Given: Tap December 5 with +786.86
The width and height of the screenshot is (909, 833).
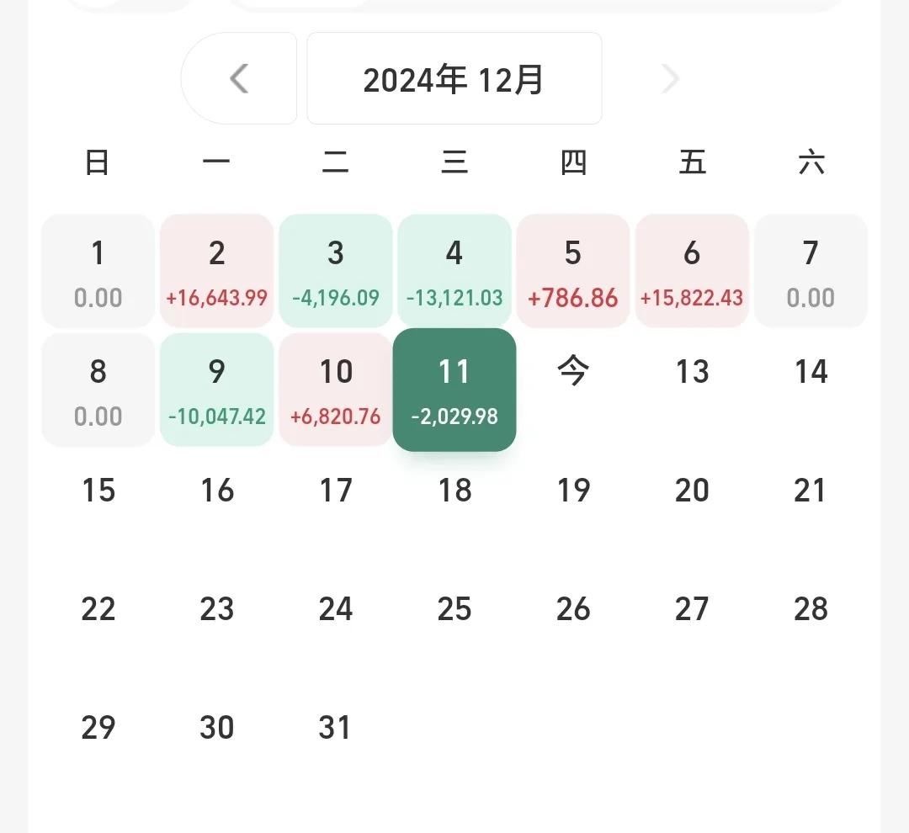Looking at the screenshot, I should point(573,271).
